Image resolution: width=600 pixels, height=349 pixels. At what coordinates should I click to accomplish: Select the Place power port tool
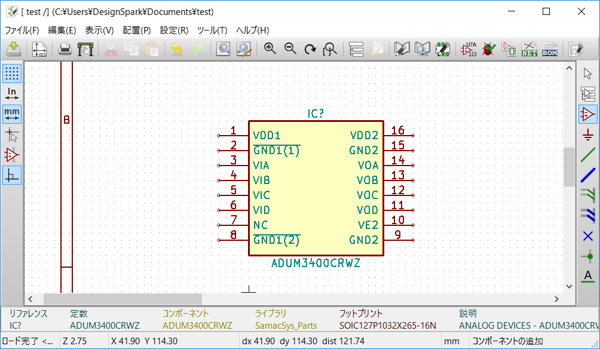point(588,134)
